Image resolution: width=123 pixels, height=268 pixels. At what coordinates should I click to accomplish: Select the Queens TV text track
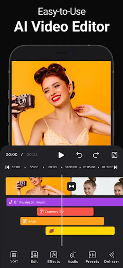pos(65,212)
